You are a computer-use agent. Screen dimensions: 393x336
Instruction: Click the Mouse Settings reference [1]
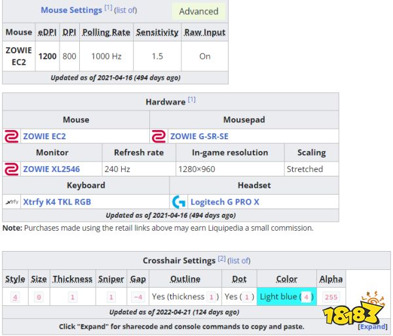click(x=108, y=8)
